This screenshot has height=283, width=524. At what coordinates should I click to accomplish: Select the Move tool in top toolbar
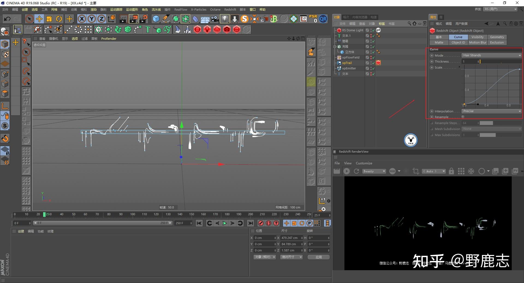point(39,19)
